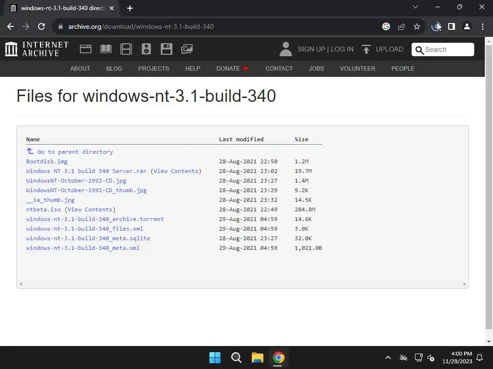This screenshot has height=369, width=493.
Task: Open File Explorer from taskbar
Action: click(257, 357)
